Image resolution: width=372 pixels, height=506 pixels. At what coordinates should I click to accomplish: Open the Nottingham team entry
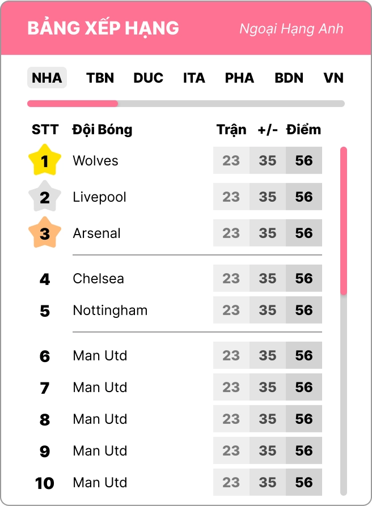pyautogui.click(x=110, y=311)
